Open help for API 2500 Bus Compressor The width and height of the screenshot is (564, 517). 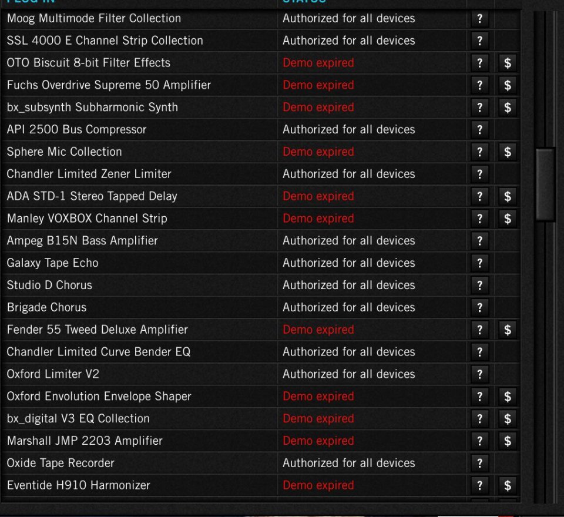coord(479,130)
